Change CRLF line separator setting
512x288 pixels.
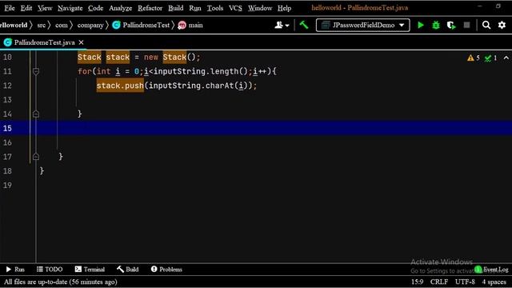pos(439,282)
